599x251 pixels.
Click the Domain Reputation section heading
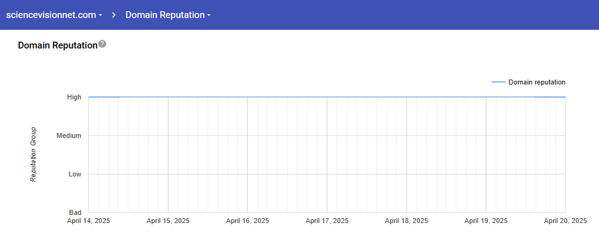[58, 45]
